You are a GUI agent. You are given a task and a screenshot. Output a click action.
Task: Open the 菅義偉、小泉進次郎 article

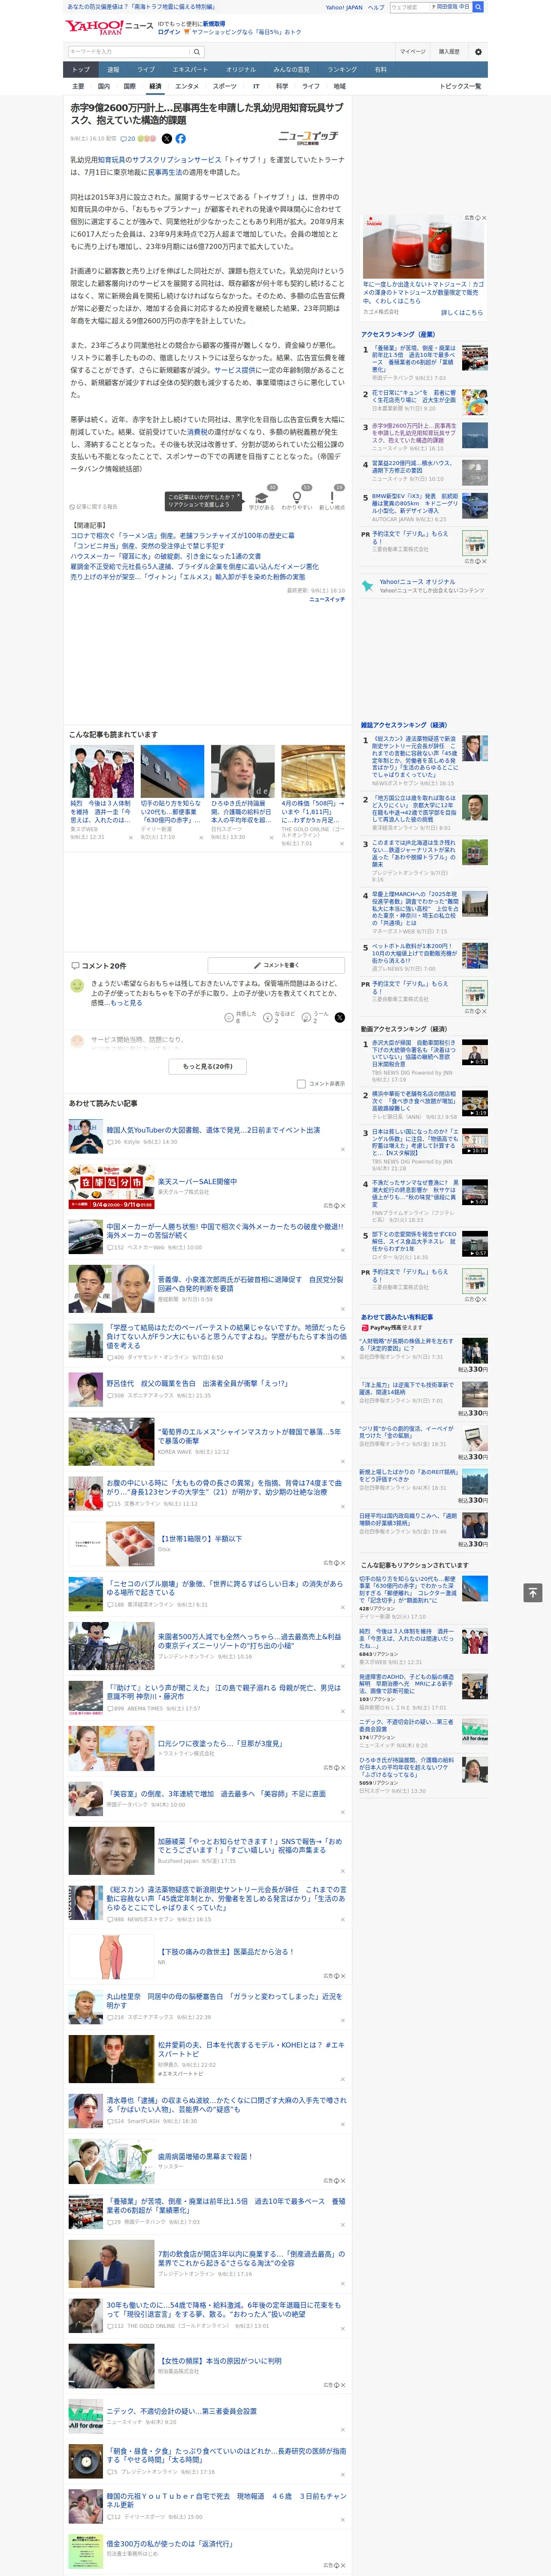point(250,1284)
